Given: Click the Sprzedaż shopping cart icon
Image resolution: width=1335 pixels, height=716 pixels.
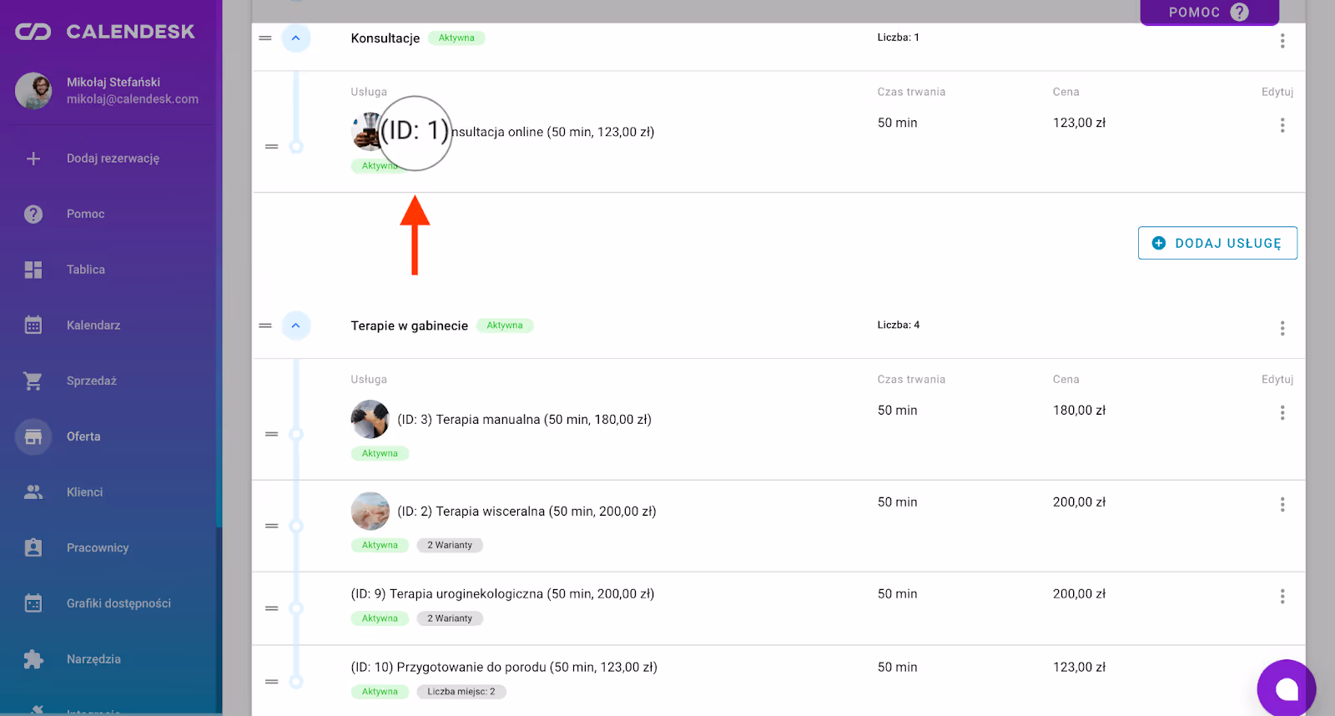Looking at the screenshot, I should (33, 381).
